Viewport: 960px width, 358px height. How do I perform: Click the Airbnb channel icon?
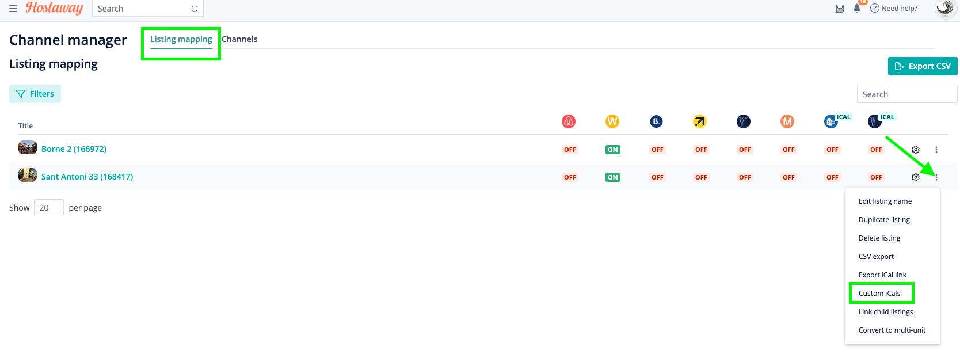point(569,121)
